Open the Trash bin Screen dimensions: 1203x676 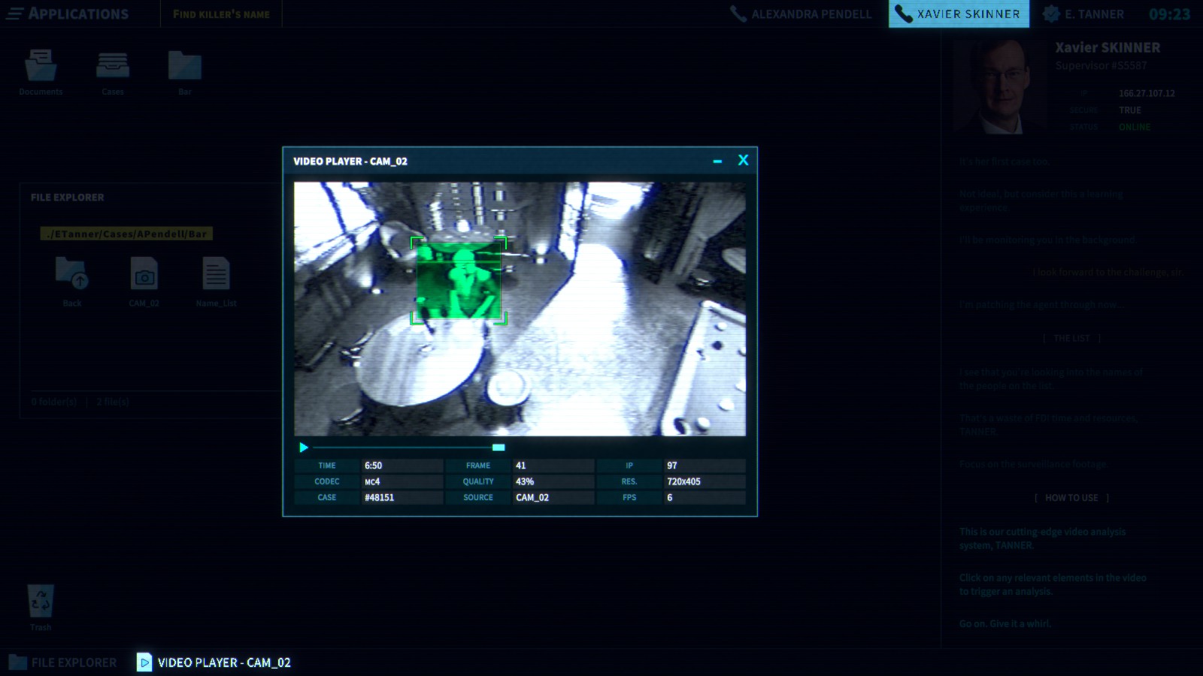coord(41,601)
